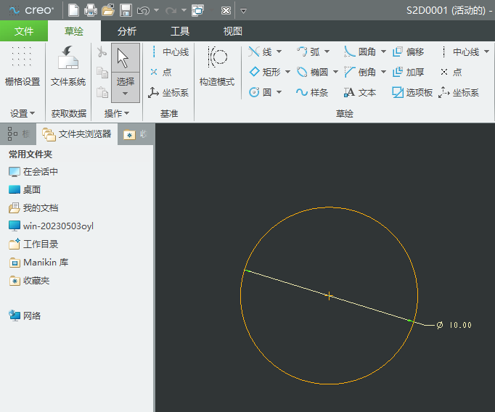Image resolution: width=495 pixels, height=412 pixels.
Task: Click the Save disk icon in quick access toolbar
Action: click(x=126, y=10)
